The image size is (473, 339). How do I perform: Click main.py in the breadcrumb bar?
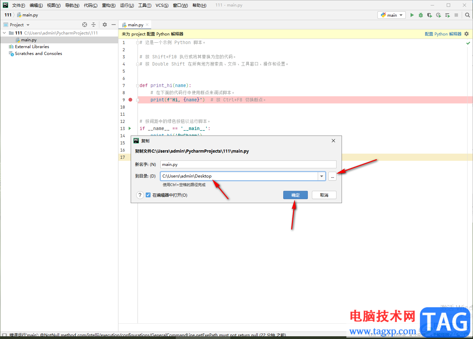[x=30, y=15]
